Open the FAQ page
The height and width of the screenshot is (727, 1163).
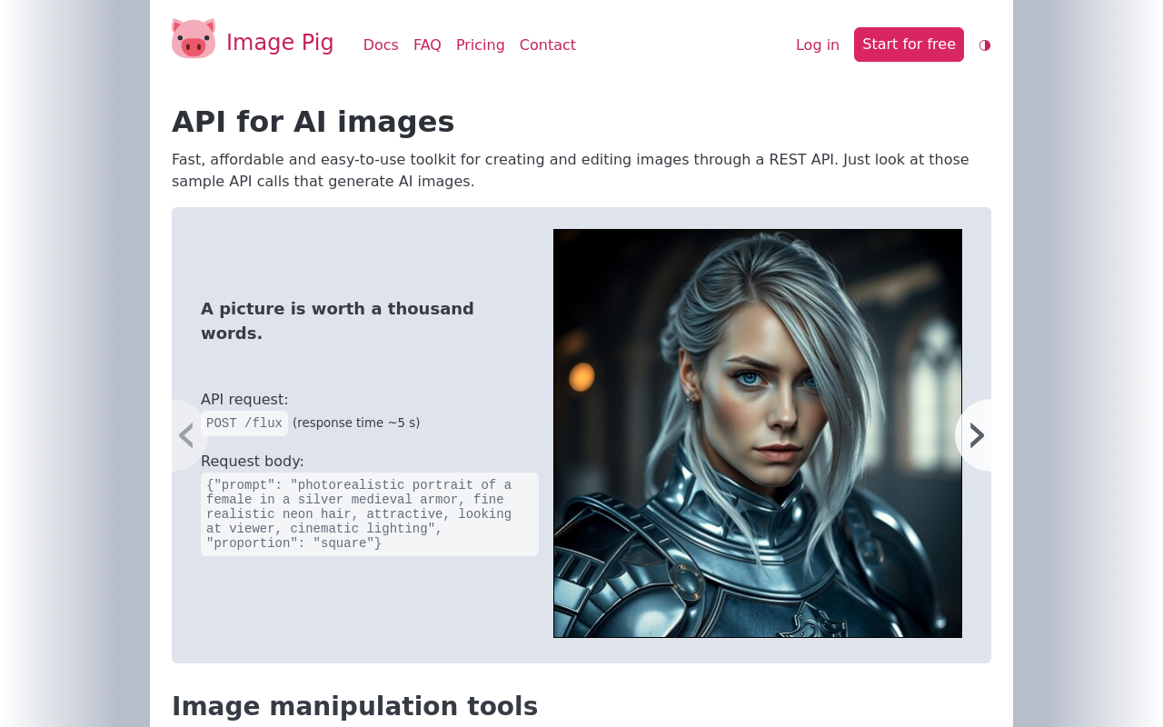click(x=427, y=45)
